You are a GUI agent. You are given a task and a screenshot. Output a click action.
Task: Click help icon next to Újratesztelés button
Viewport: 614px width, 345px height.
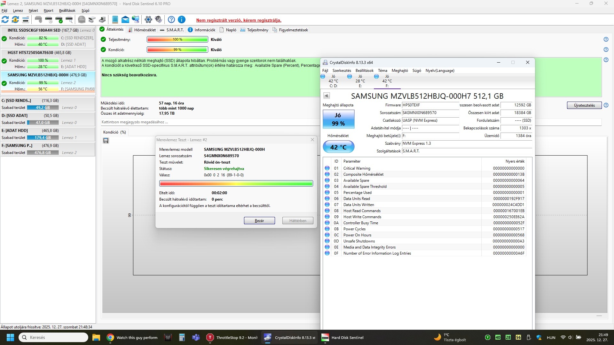coord(606,105)
